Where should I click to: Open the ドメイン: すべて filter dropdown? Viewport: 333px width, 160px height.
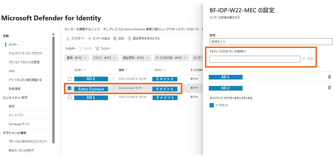[105, 58]
